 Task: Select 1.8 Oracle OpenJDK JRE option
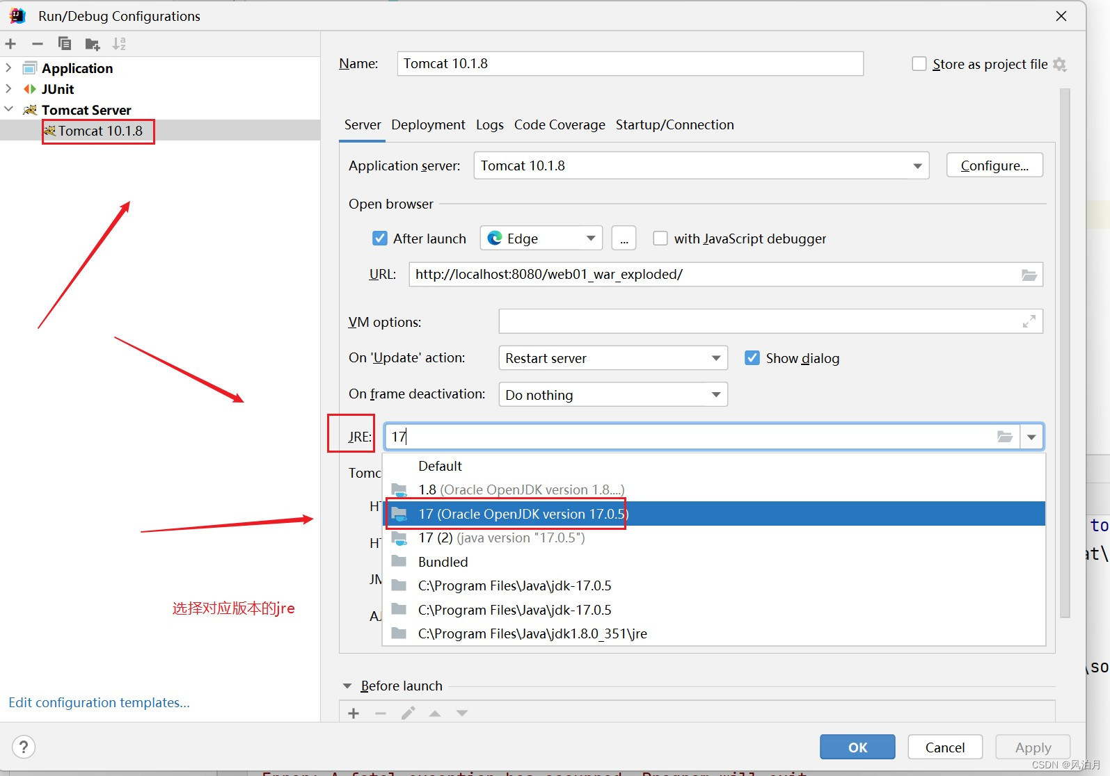pyautogui.click(x=714, y=490)
